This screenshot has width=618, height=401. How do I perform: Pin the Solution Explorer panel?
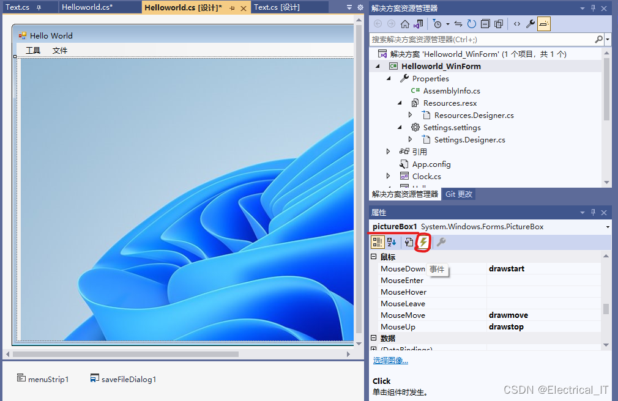pos(593,9)
